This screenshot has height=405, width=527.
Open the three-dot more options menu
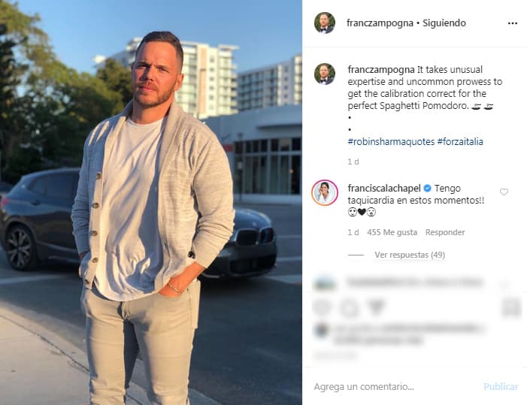pyautogui.click(x=512, y=23)
